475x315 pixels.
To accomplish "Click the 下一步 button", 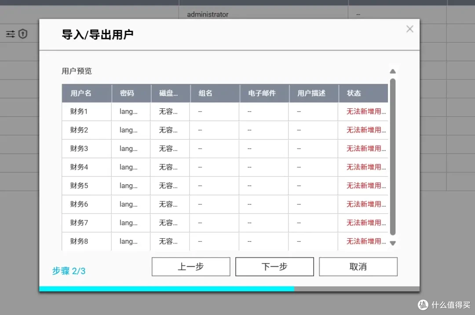I will click(274, 267).
